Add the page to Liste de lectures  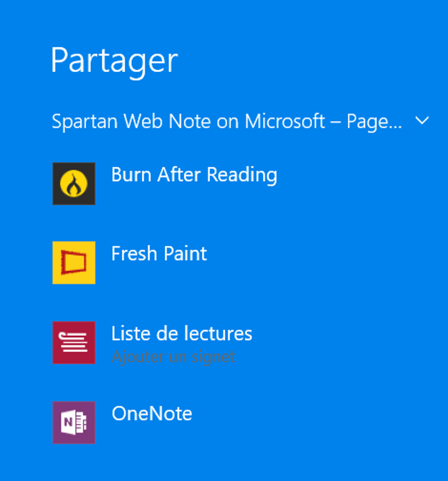click(x=181, y=333)
